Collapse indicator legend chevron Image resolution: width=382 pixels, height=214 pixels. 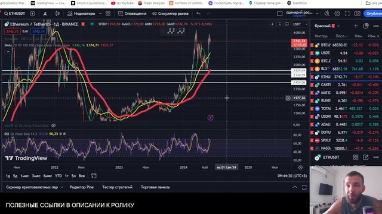click(8, 52)
